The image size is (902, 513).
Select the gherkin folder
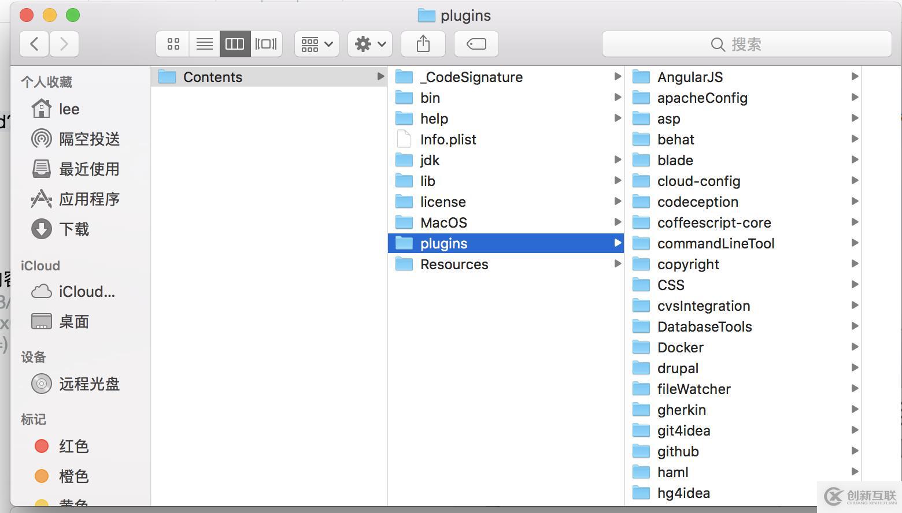click(x=744, y=410)
